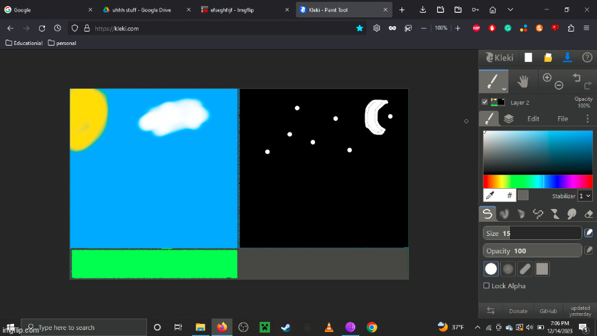Choose the square brush tip
This screenshot has width=597, height=336.
click(542, 269)
